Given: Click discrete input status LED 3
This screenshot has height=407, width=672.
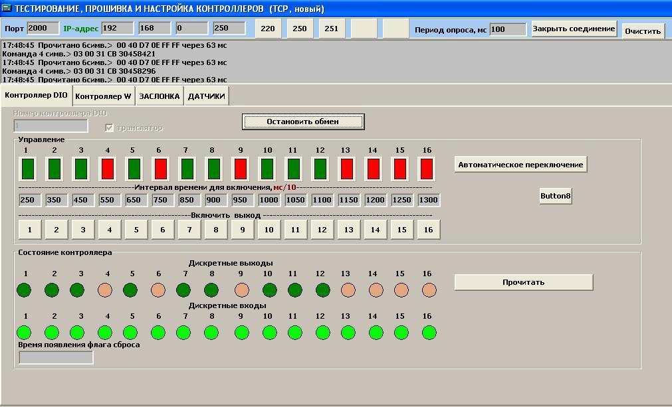Looking at the screenshot, I should 77,333.
